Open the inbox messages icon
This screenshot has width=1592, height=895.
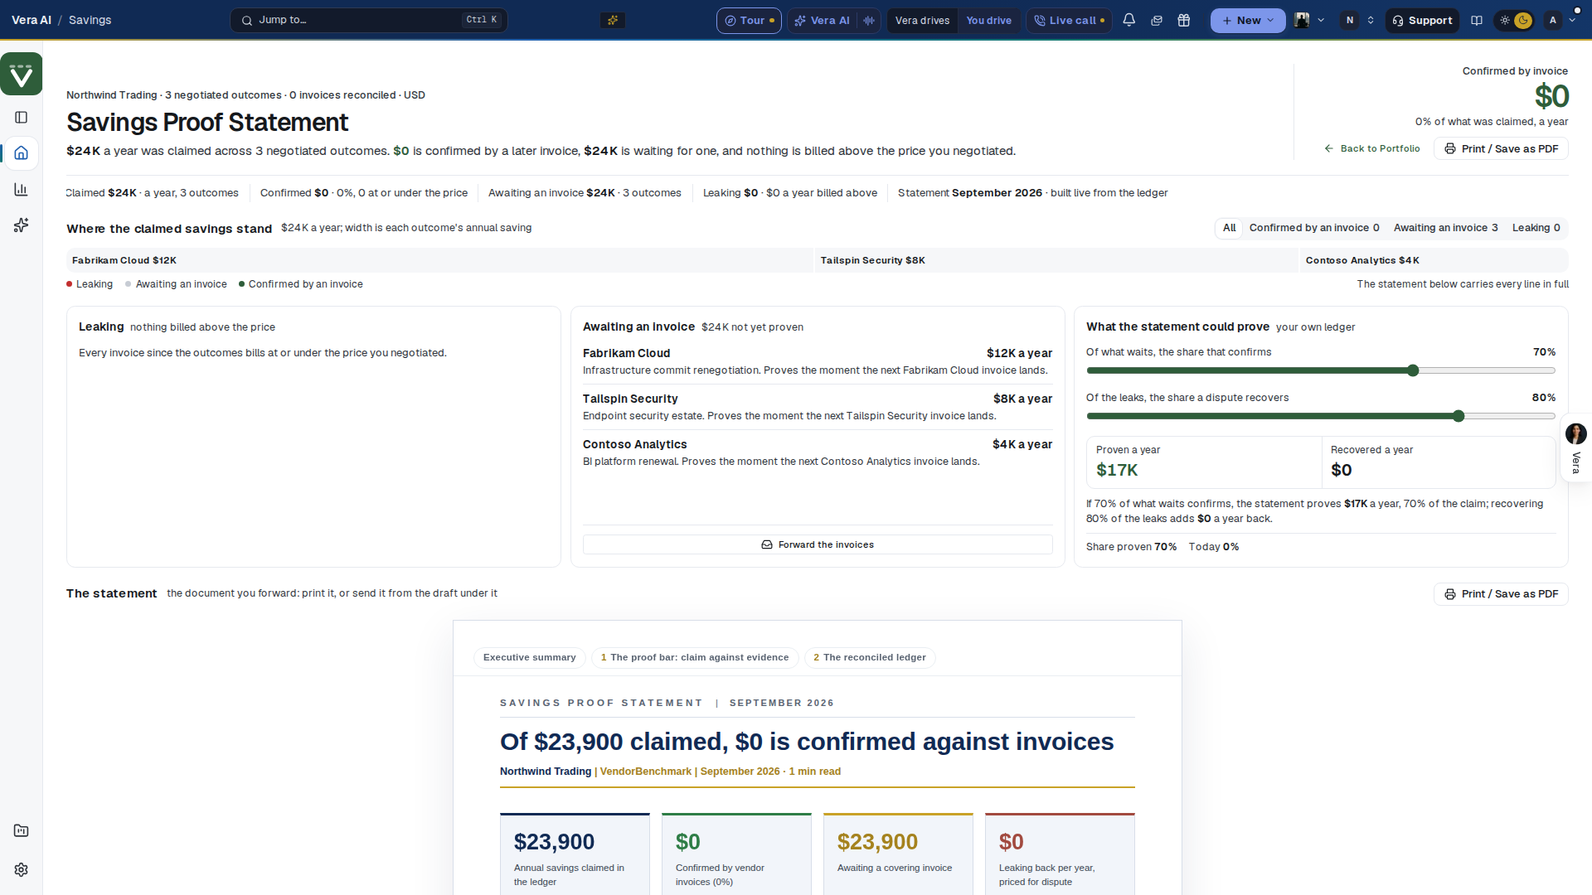click(1157, 20)
